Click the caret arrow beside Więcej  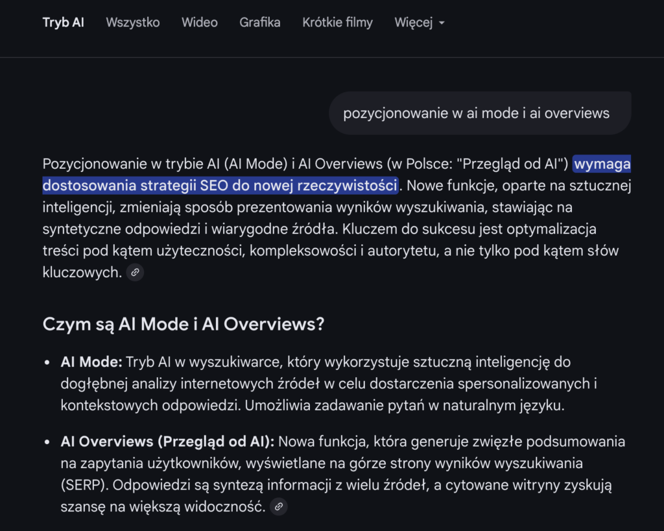click(x=442, y=23)
